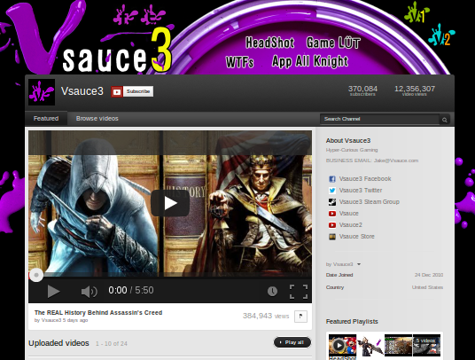Image resolution: width=475 pixels, height=360 pixels.
Task: Open the Vsauce2 channel link
Action: (351, 225)
